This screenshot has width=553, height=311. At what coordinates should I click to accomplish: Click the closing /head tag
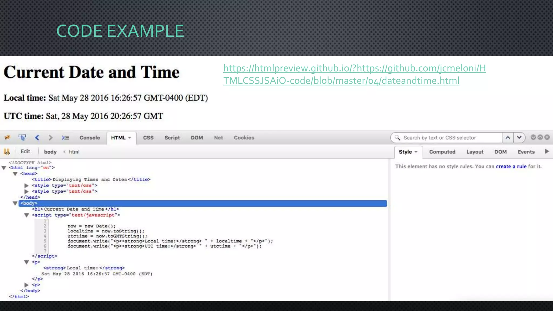click(x=30, y=197)
